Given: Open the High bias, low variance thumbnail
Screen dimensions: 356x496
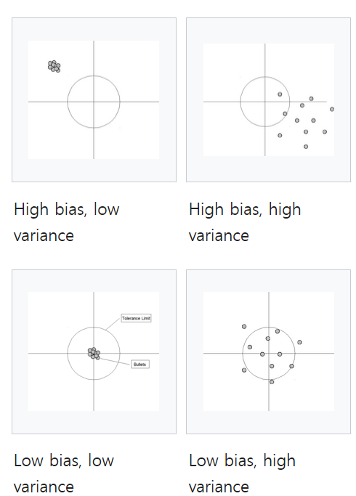Looking at the screenshot, I should pyautogui.click(x=94, y=99).
